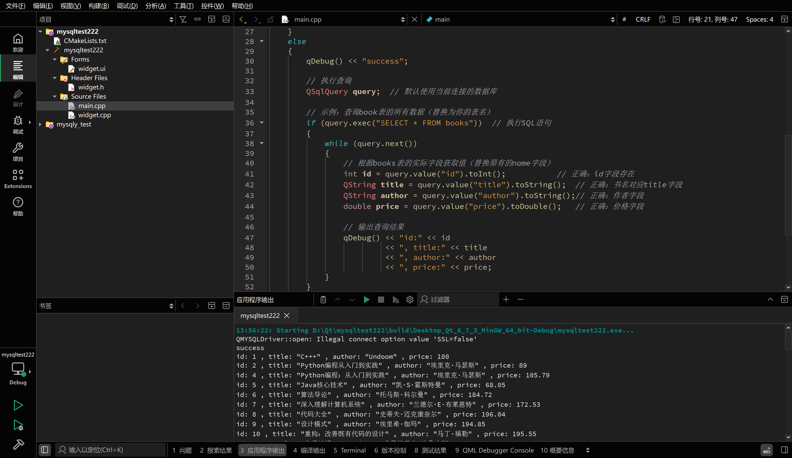
Task: Click the green Run button in sidebar
Action: pyautogui.click(x=18, y=405)
